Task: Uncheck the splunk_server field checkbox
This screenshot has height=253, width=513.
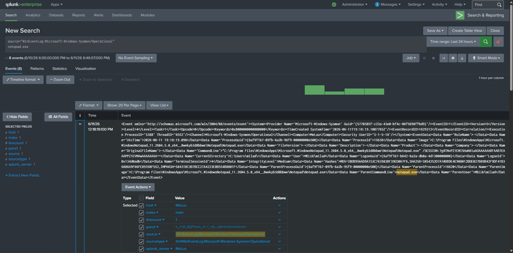Action: [141, 249]
